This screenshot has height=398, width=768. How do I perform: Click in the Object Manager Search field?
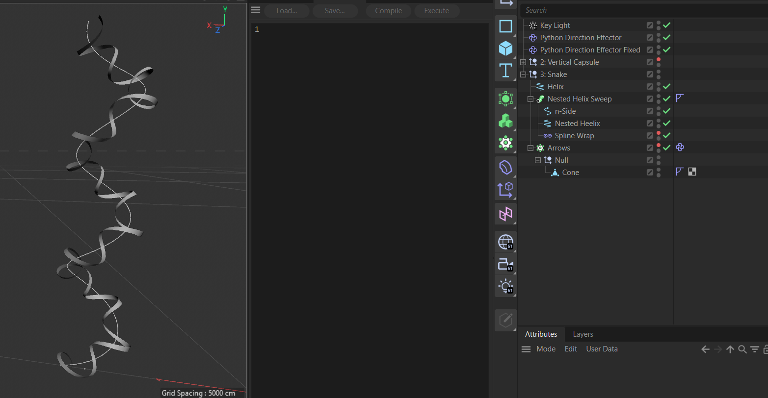(643, 10)
